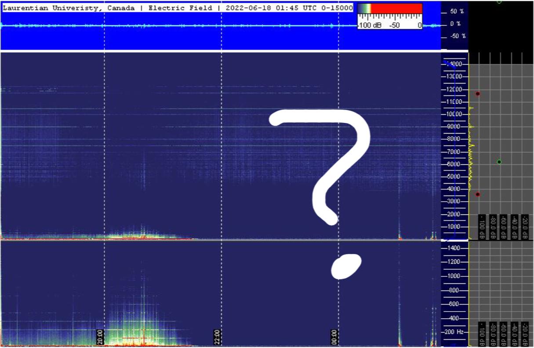Screen dimensions: 534x348
Task: Click the '2022-06-18 01:45 UTC' timestamp text
Action: click(x=274, y=8)
